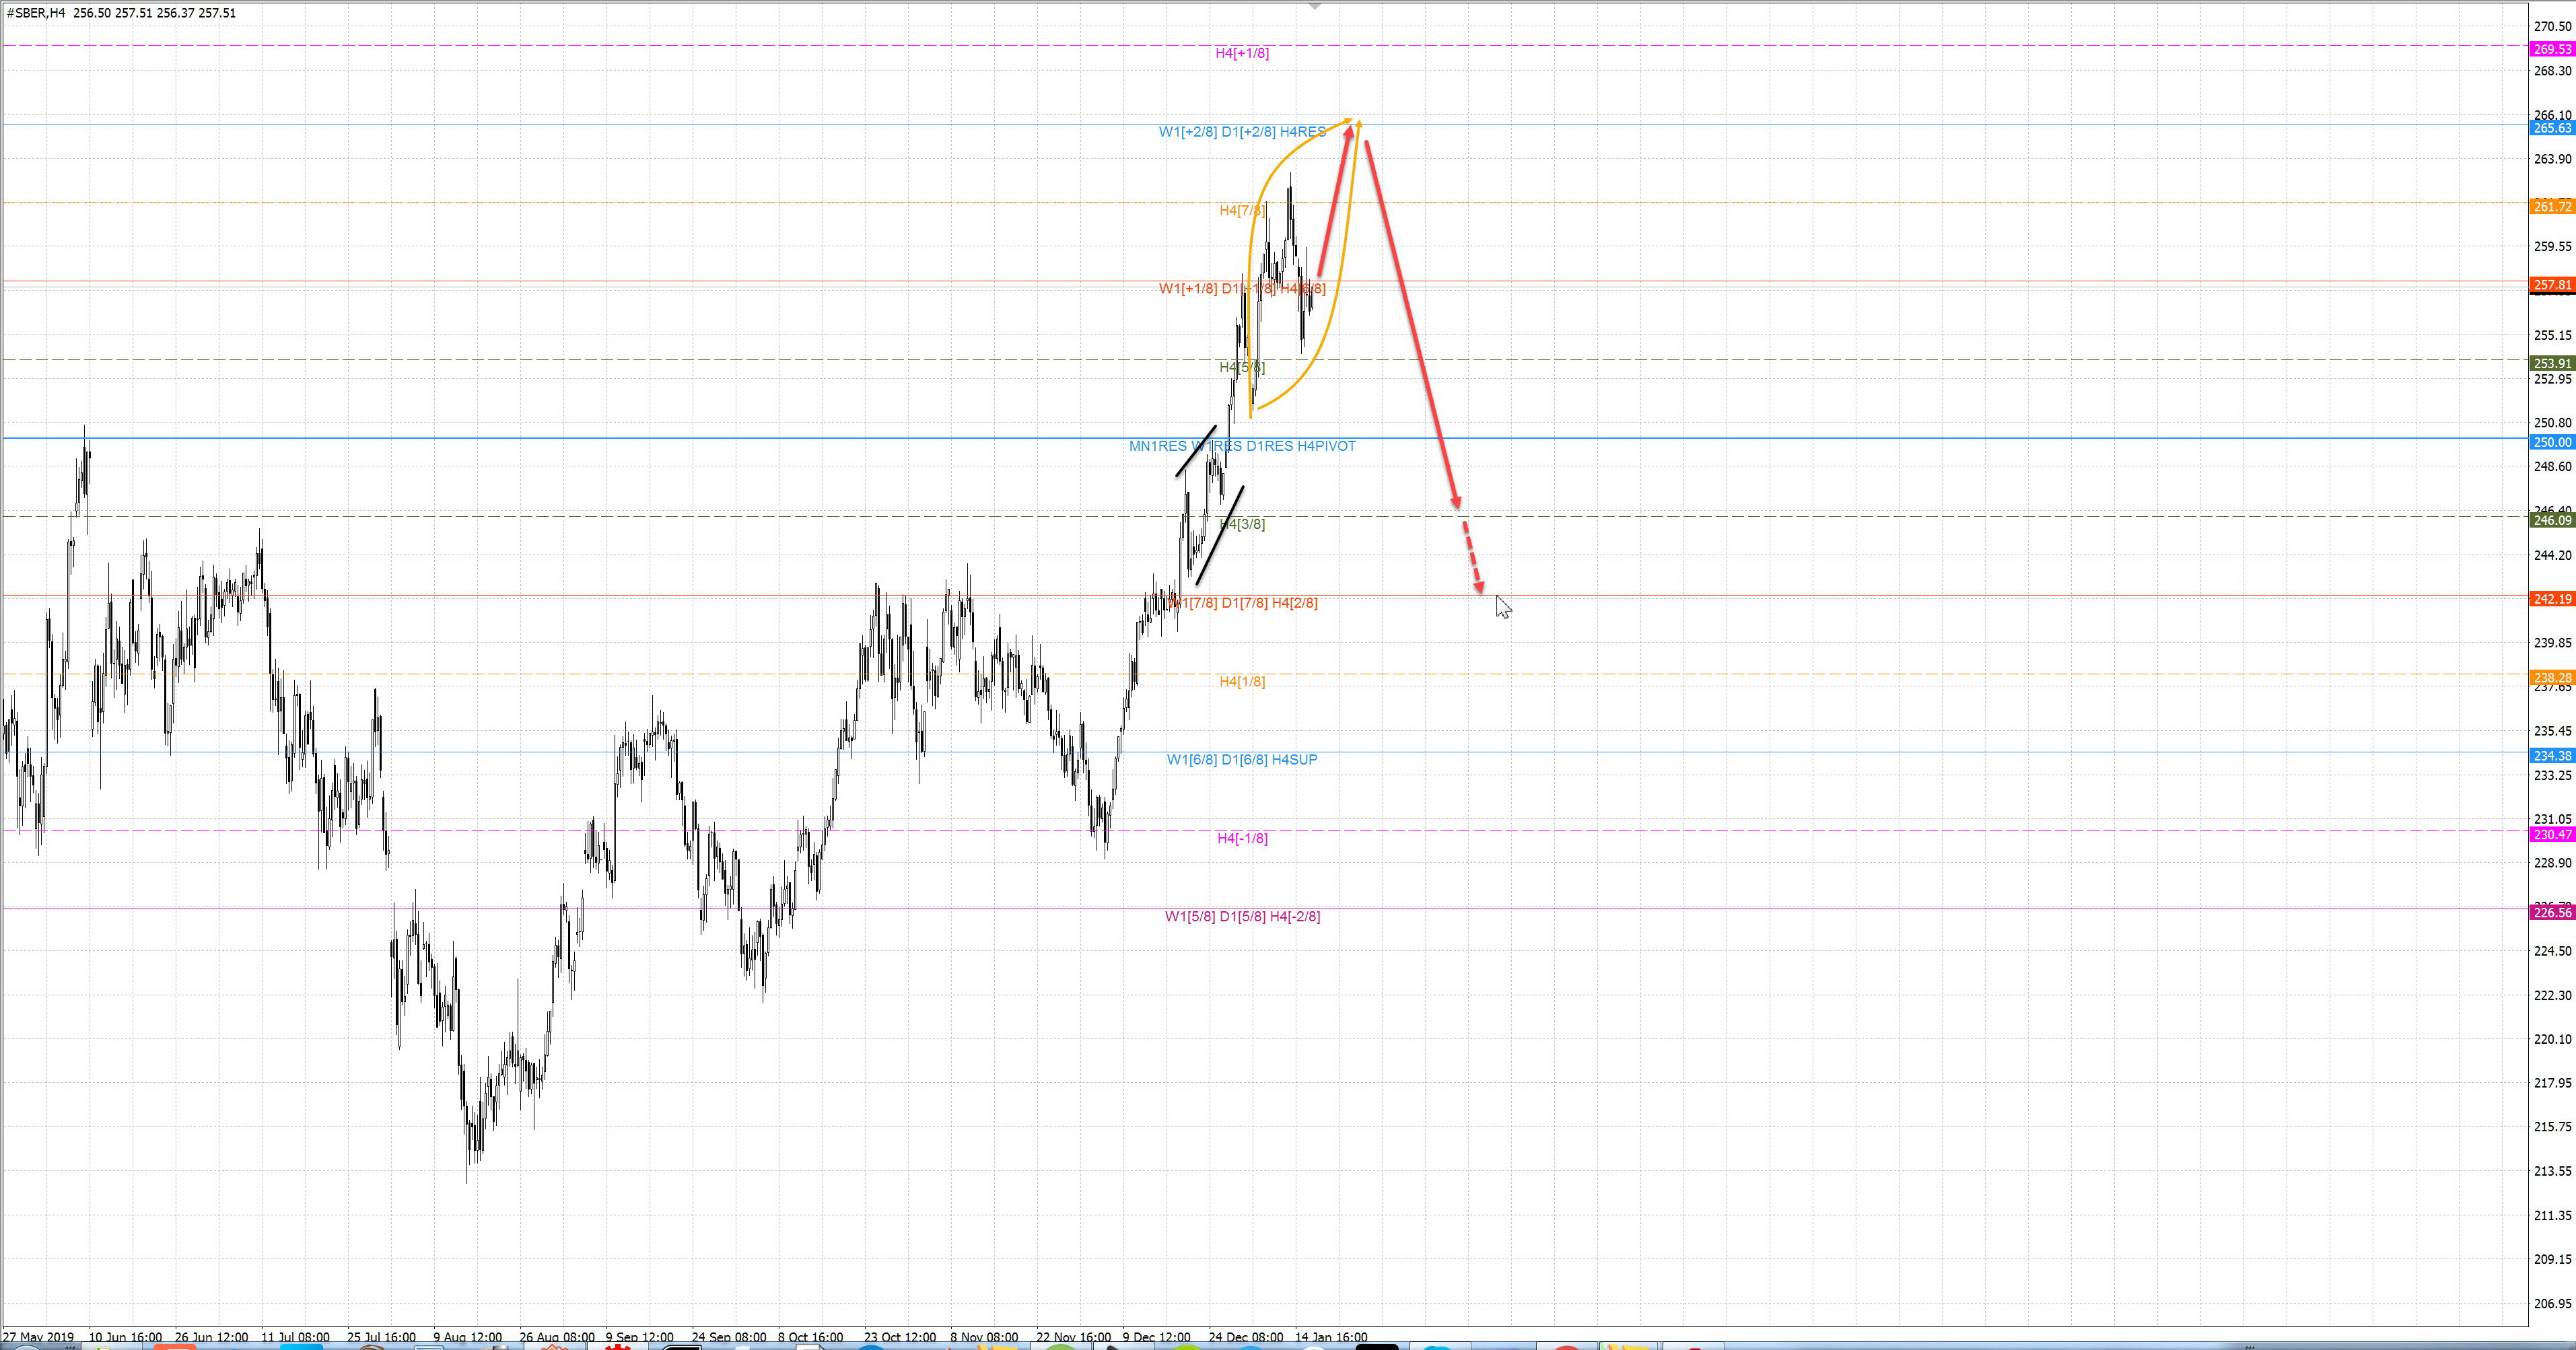Click the W1[6/8] D1[6/8] H4SUP label

click(1242, 760)
